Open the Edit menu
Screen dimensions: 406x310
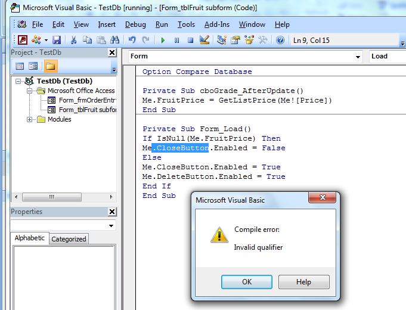pyautogui.click(x=58, y=24)
